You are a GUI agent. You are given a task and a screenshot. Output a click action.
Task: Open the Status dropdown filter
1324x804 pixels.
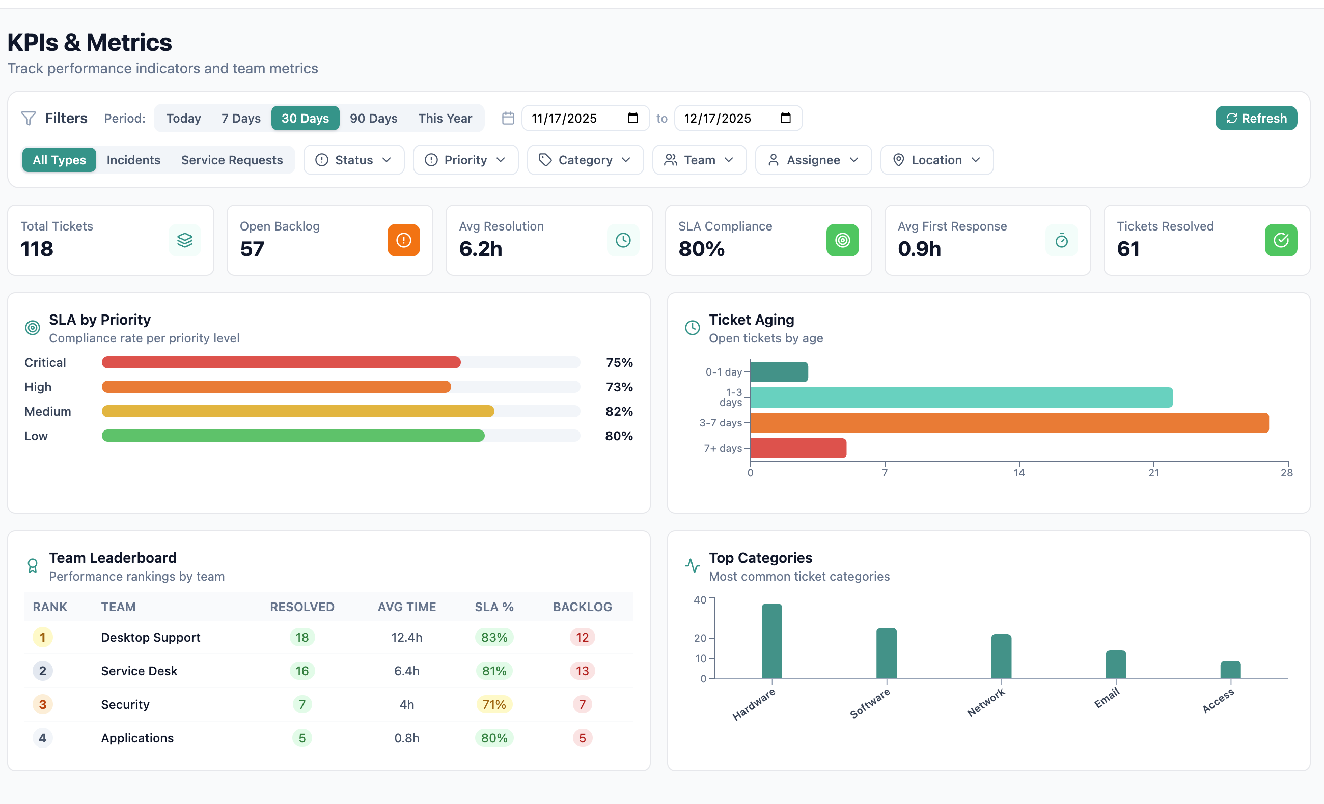pyautogui.click(x=353, y=160)
